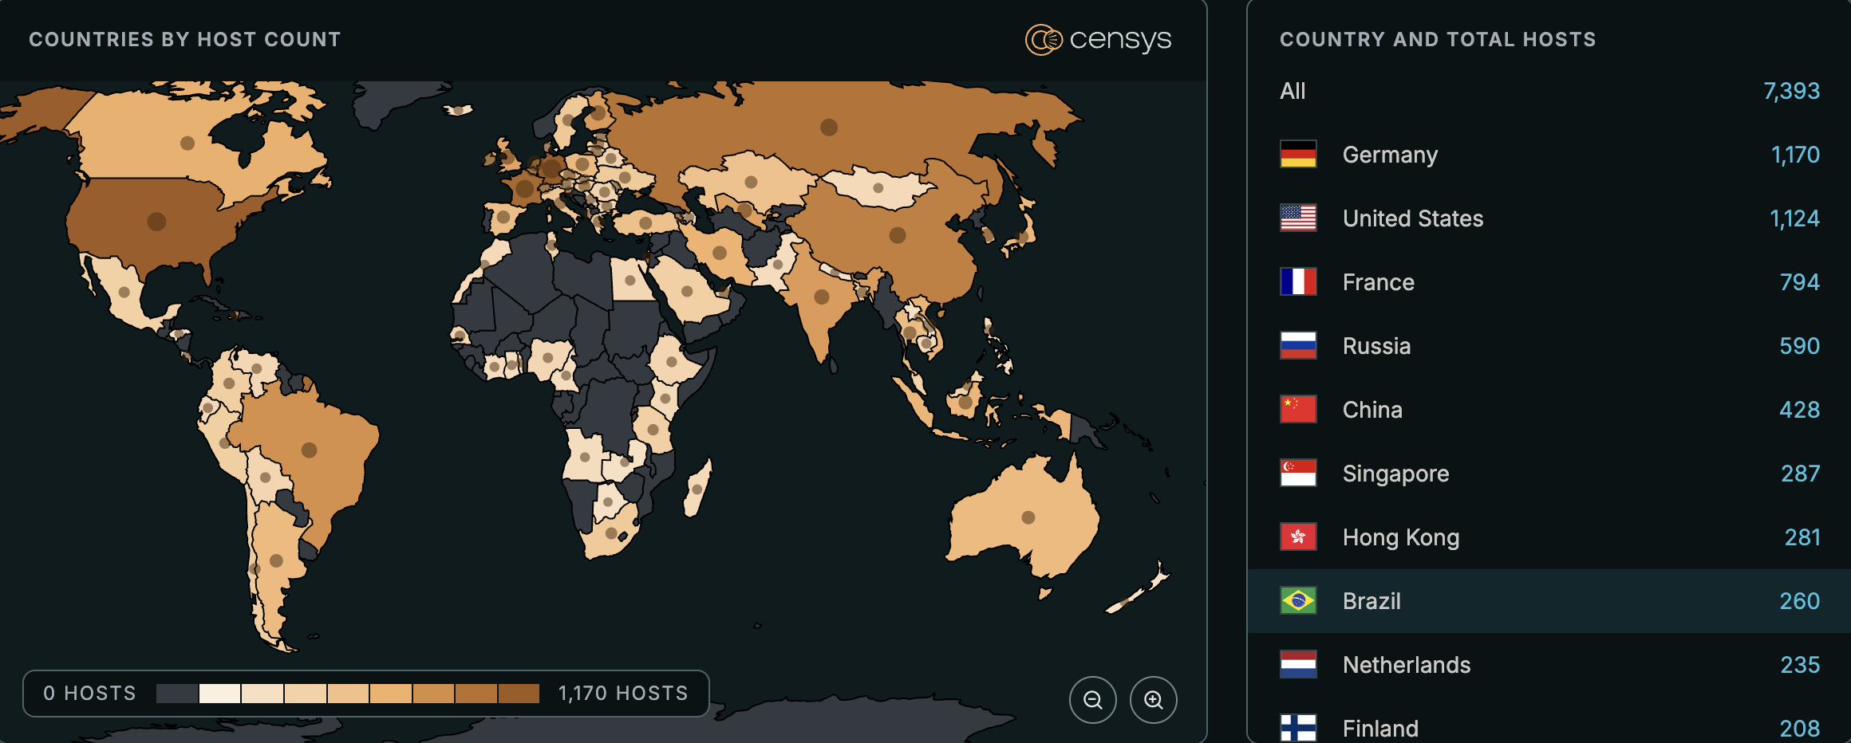The width and height of the screenshot is (1851, 743).
Task: Click the host dot over Russia
Action: 829,127
